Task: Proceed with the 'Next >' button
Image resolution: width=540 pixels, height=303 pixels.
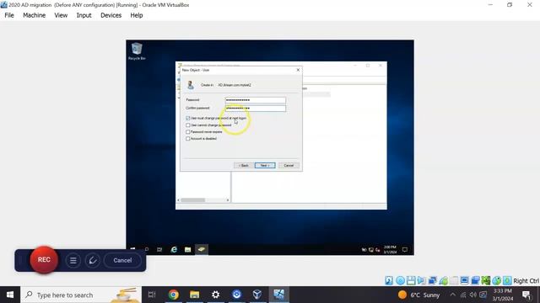Action: [x=265, y=165]
